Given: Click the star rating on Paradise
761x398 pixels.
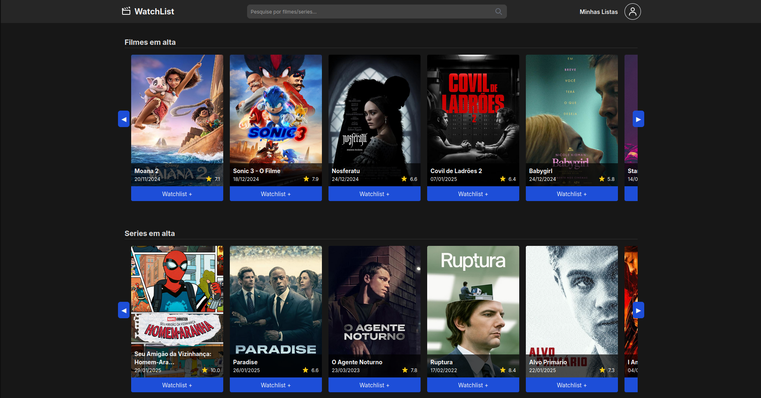Looking at the screenshot, I should 311,370.
